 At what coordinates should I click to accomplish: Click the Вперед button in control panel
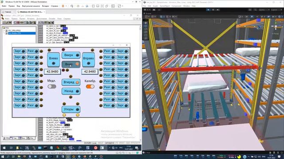71,82
